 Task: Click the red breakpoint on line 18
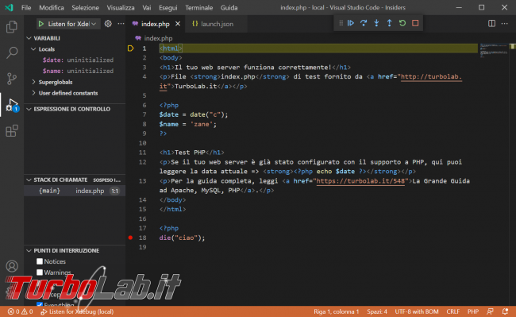[131, 238]
